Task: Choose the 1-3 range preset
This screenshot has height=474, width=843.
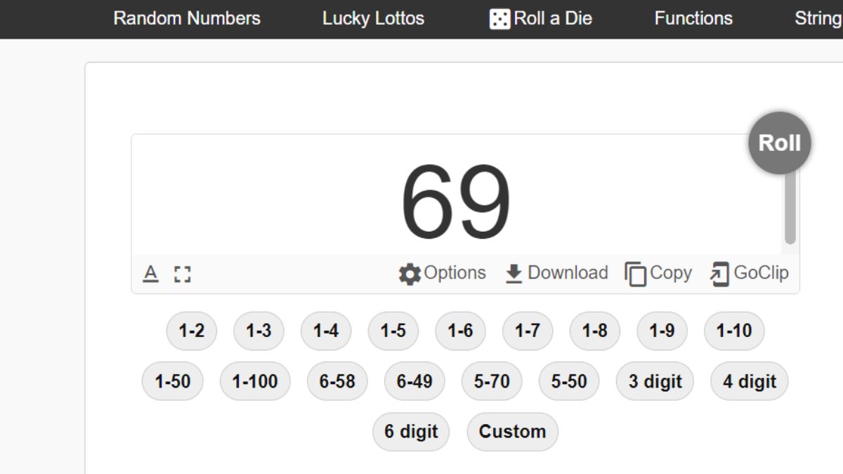Action: [259, 331]
